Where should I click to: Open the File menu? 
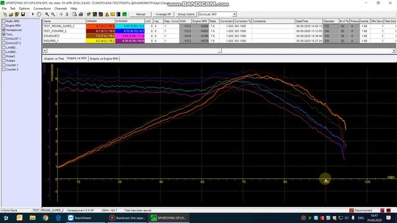4,8
